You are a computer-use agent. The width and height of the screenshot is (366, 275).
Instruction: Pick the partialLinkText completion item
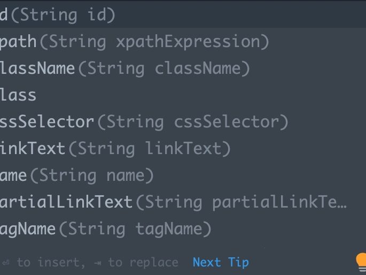point(174,202)
